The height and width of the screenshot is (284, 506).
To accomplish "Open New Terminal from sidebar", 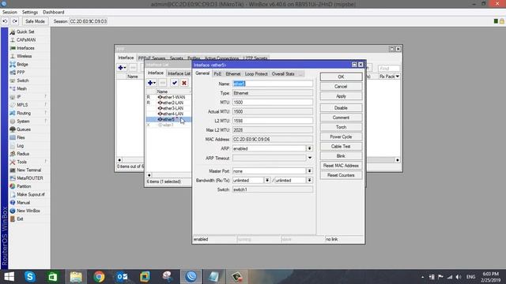I will [28, 170].
